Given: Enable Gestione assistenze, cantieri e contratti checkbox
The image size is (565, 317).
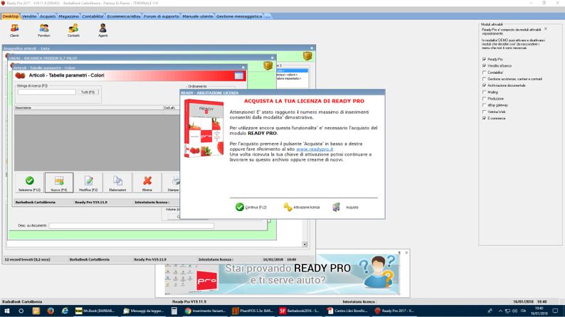Looking at the screenshot, I should tap(485, 79).
